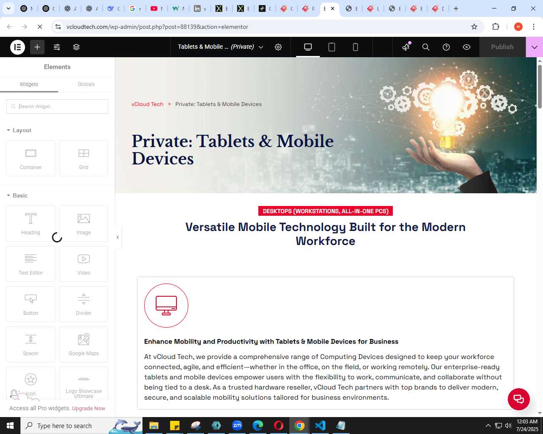Open the Finder search icon
Screen dimensions: 543x434
point(426,47)
